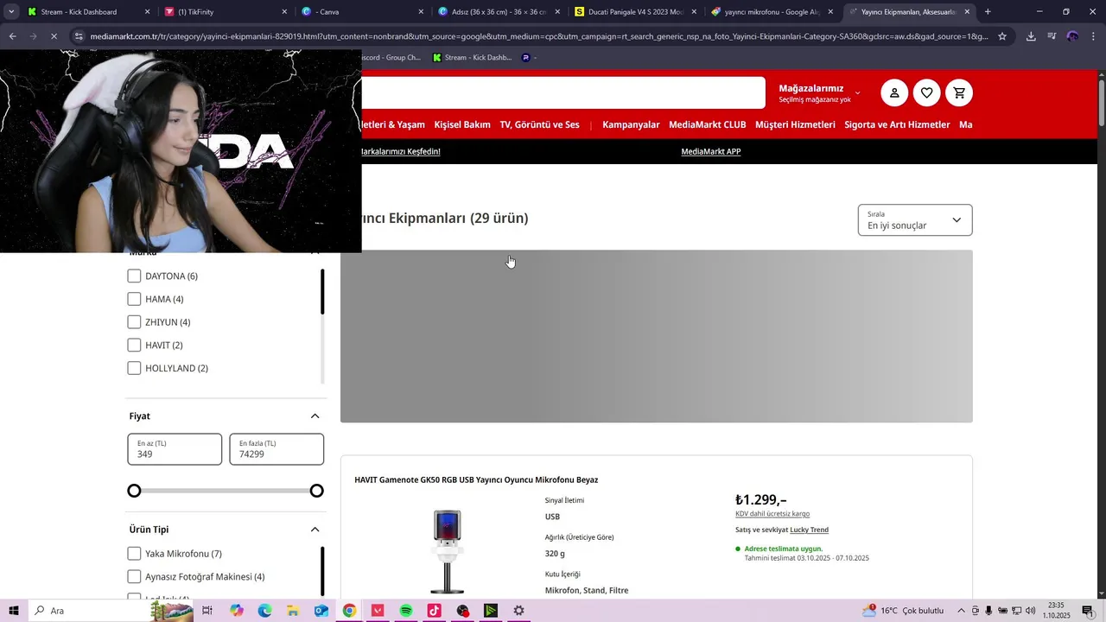This screenshot has height=622, width=1106.
Task: Check the HAMA brand filter
Action: tap(134, 299)
